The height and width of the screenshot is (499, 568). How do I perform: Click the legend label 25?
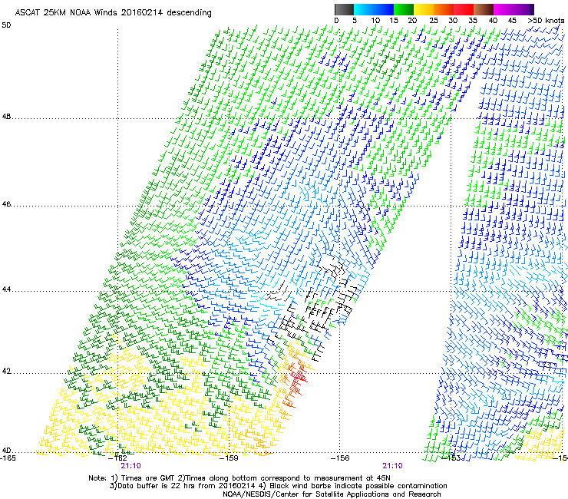[x=434, y=21]
